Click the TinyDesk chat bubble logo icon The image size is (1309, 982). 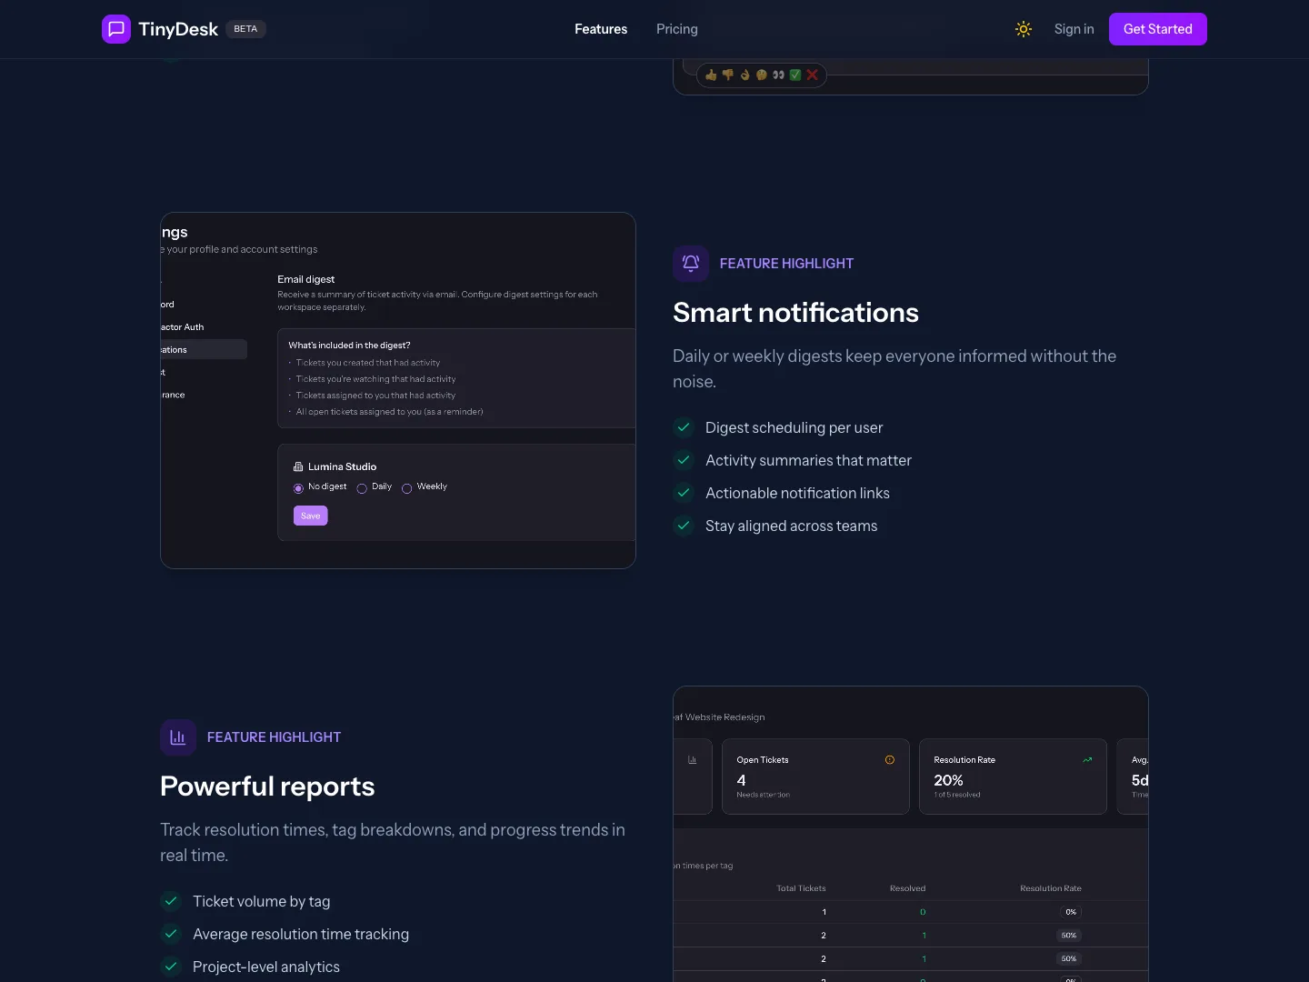(x=116, y=29)
